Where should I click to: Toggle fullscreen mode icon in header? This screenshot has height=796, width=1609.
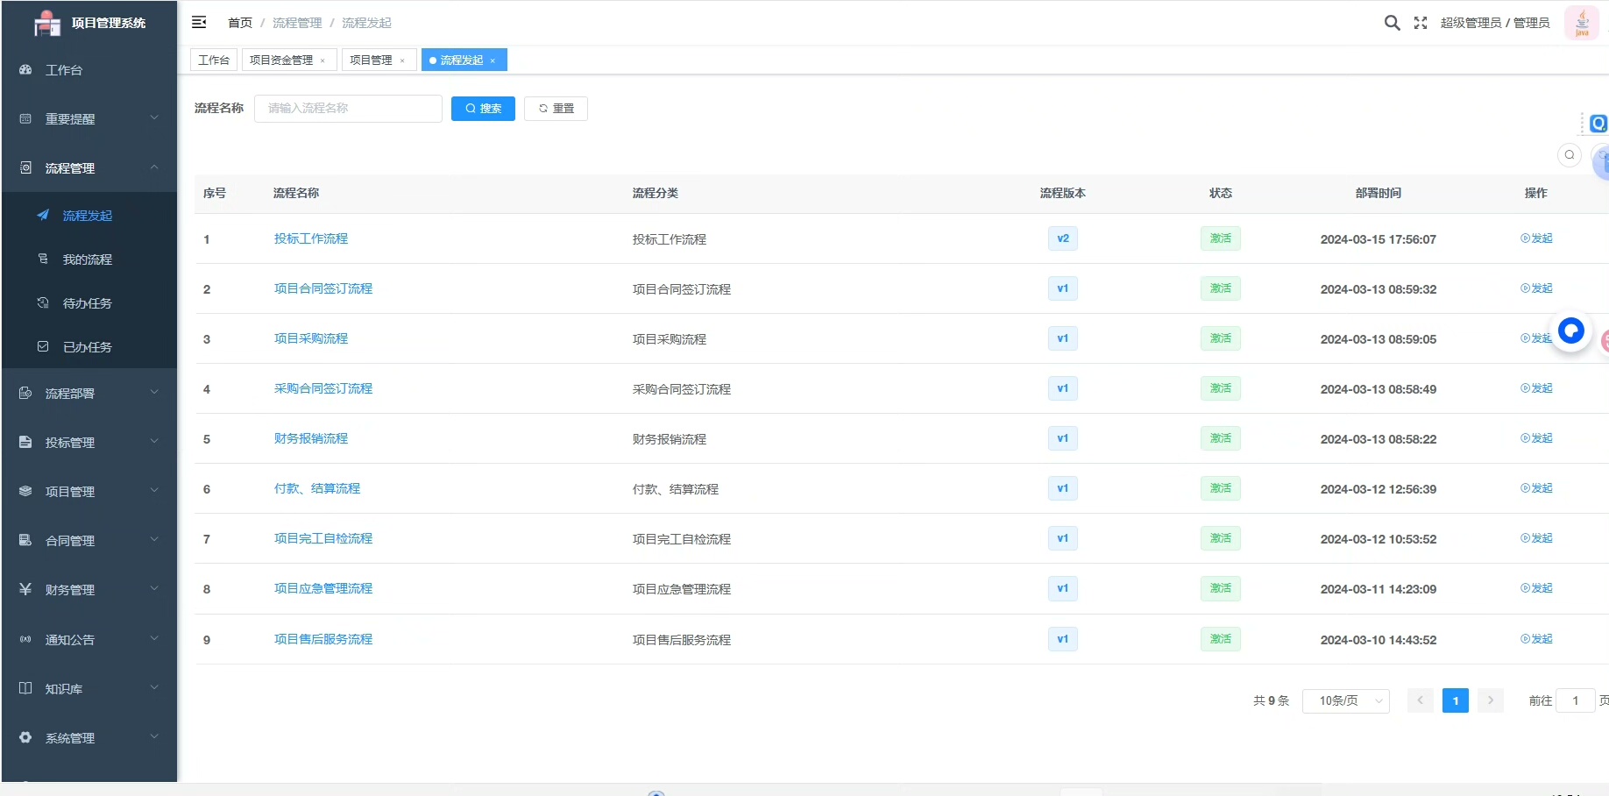1421,23
